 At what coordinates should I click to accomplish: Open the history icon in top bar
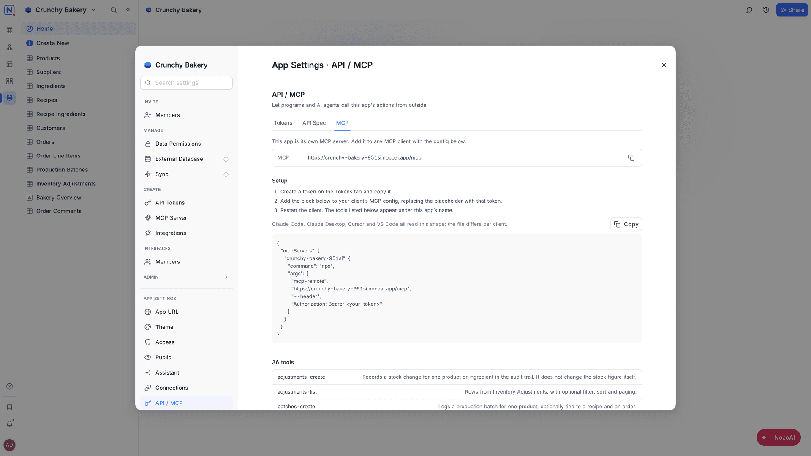766,10
